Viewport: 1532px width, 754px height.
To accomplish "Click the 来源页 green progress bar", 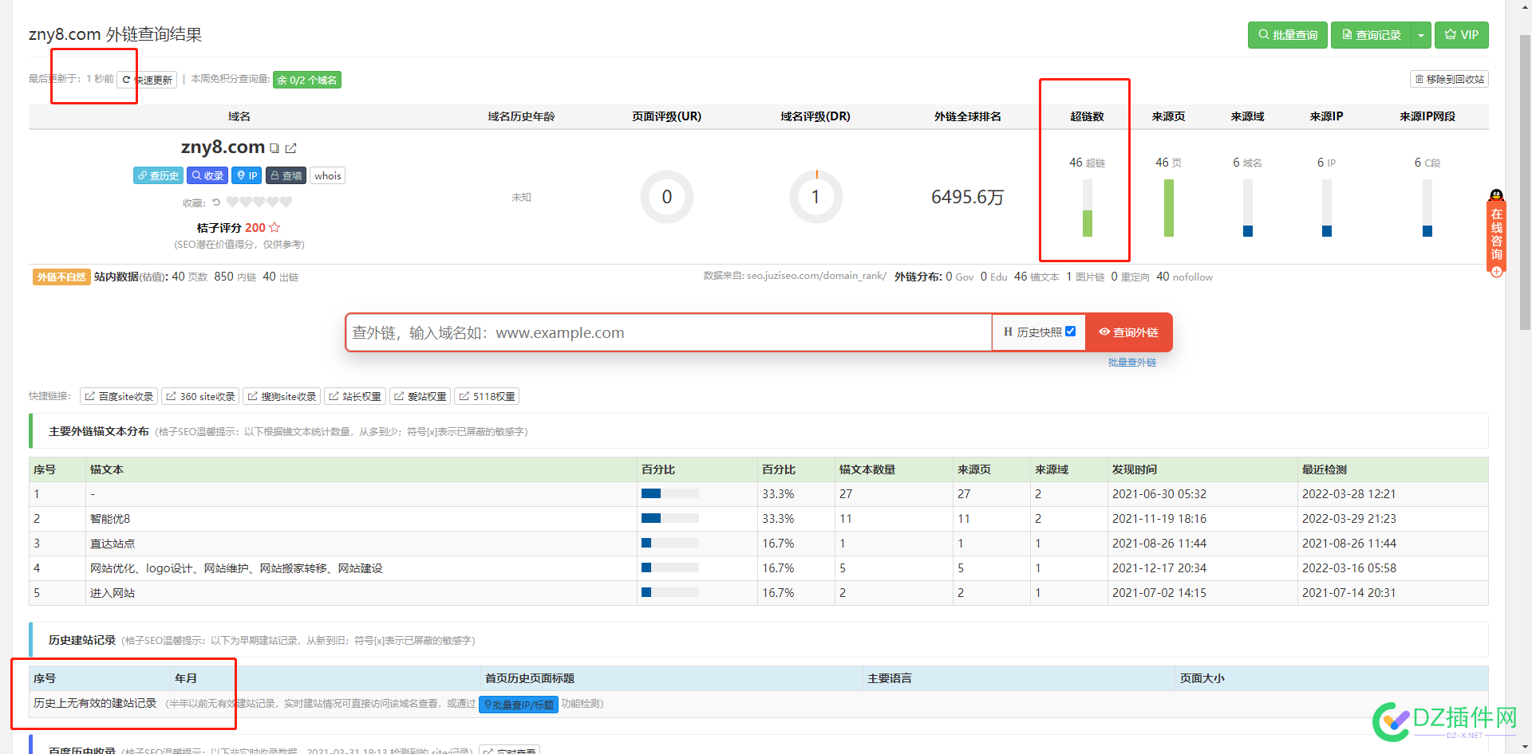I will pos(1169,208).
